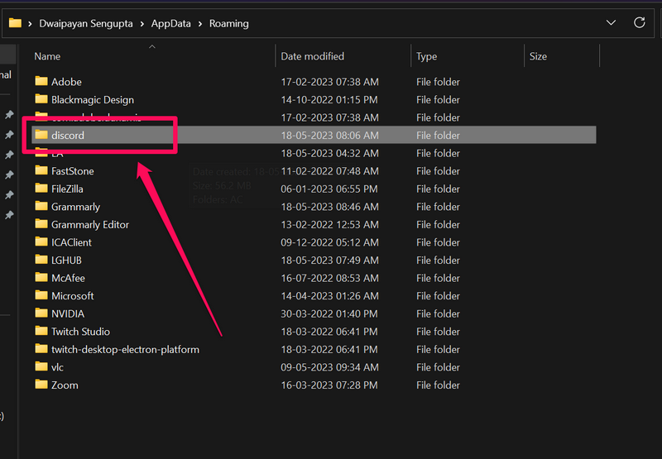Navigate to AppData in breadcrumb path
Viewport: 662px width, 459px height.
(170, 23)
